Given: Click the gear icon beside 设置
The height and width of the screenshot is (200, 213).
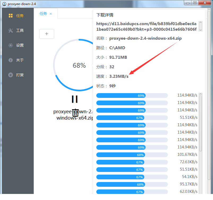Looking at the screenshot, I should coord(11,45).
